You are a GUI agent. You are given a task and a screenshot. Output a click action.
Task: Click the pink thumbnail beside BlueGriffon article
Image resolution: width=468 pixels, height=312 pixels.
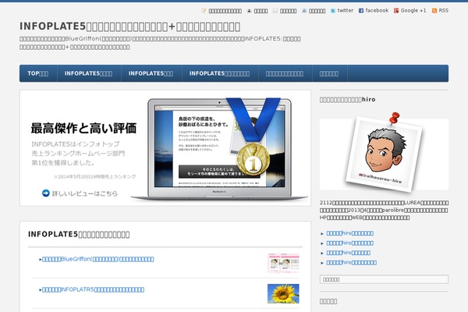(x=283, y=263)
